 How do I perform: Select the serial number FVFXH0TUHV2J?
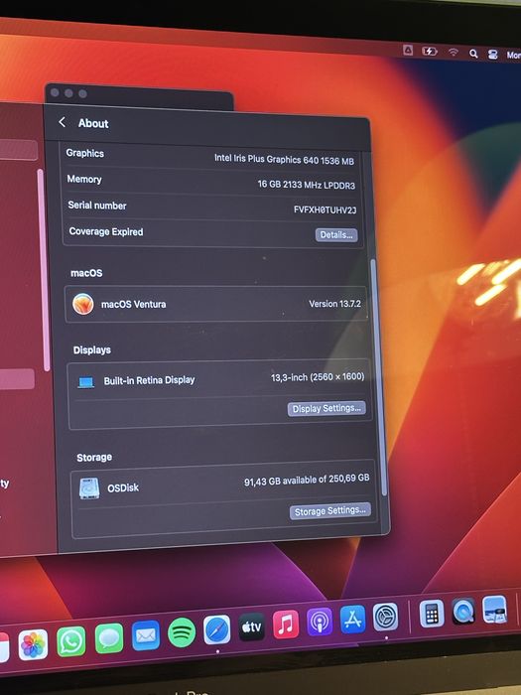coord(325,209)
